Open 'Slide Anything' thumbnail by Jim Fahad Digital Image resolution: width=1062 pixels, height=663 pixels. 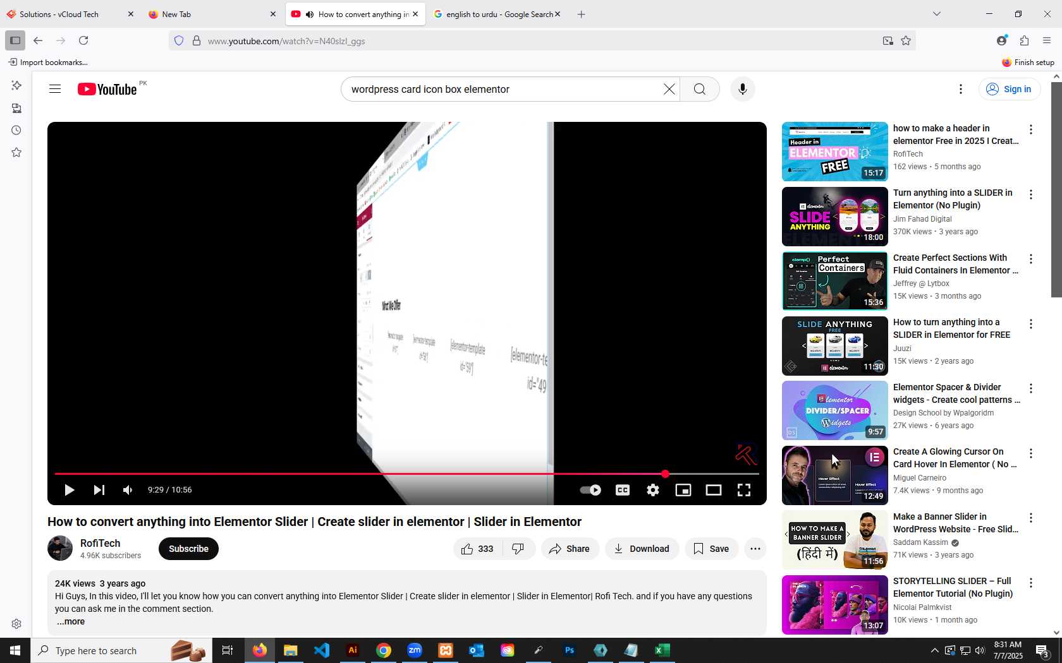pyautogui.click(x=834, y=217)
